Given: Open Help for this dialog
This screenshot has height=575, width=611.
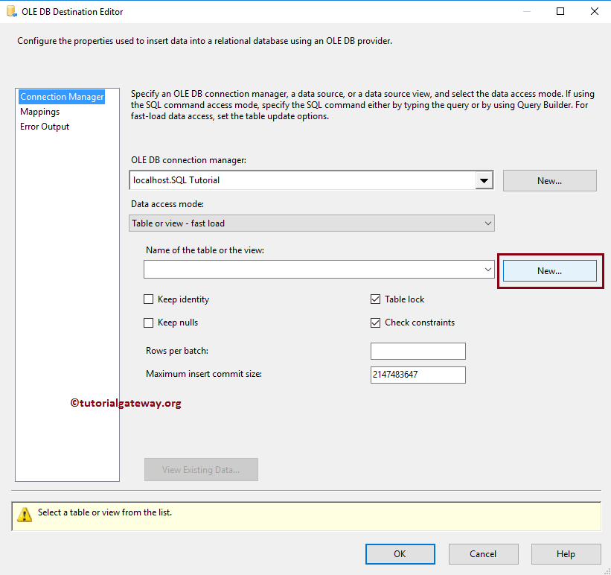Looking at the screenshot, I should tap(566, 553).
